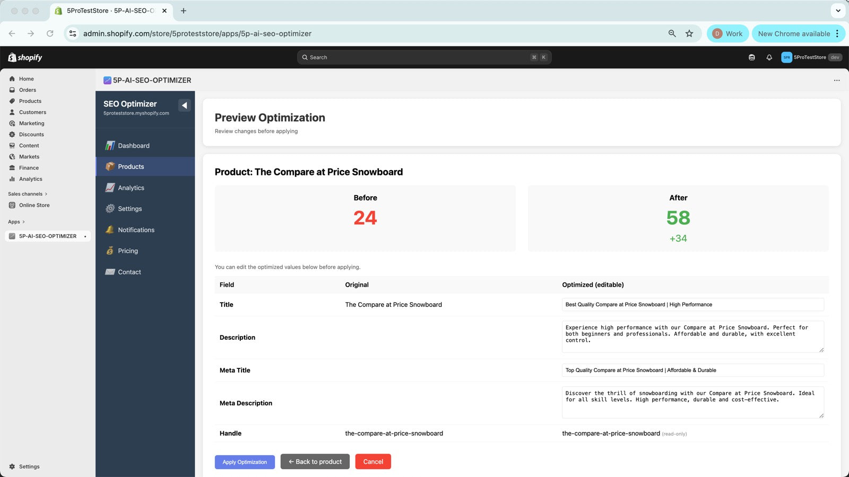Screen dimensions: 849x477
Task: Select 5P-AI-SEO-OPTIMIZER app in sidebar
Action: [x=48, y=236]
